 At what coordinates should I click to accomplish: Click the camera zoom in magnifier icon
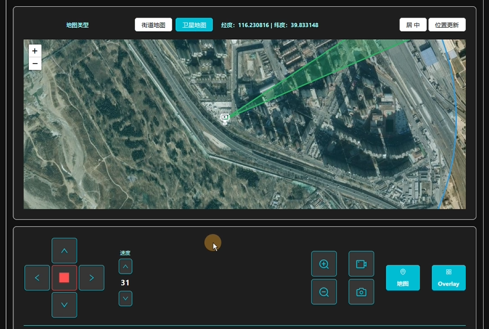[x=324, y=264]
